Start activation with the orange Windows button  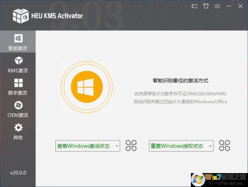tap(87, 87)
